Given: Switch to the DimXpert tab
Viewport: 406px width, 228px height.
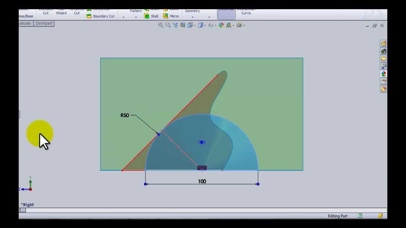Looking at the screenshot, I should tap(44, 23).
